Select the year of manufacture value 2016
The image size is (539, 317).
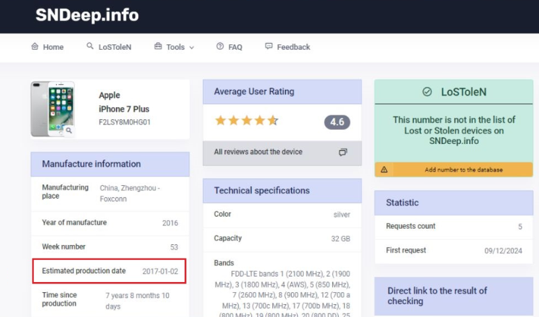click(x=170, y=223)
